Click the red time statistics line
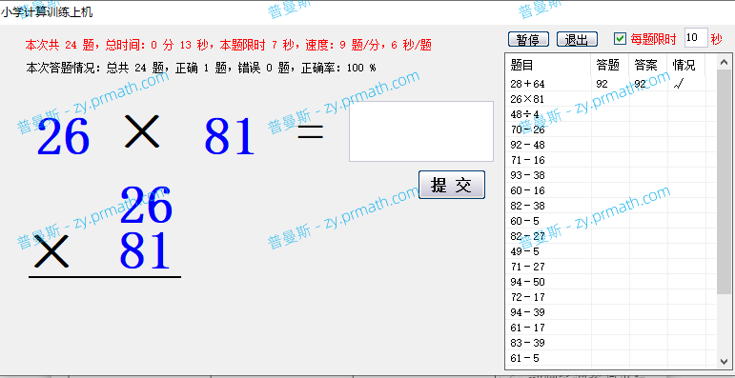 pos(228,45)
